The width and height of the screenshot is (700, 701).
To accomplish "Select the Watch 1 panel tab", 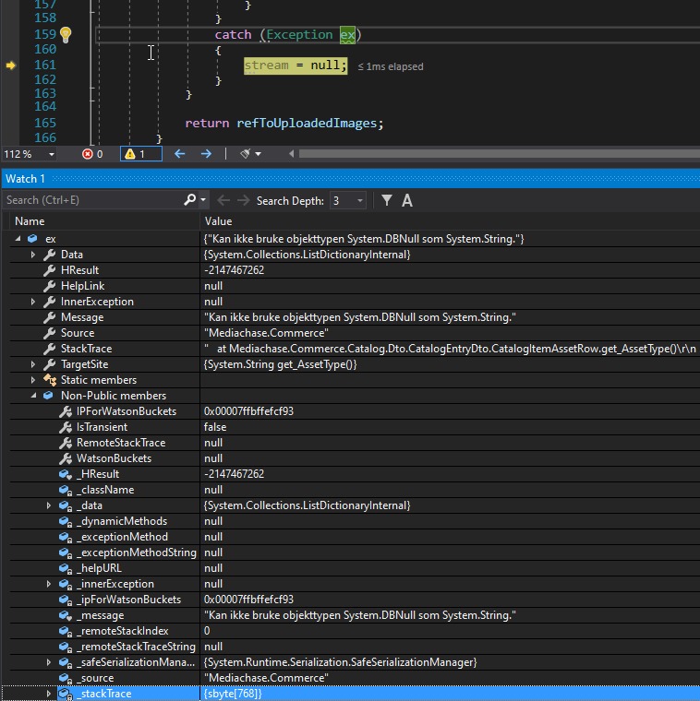I will (25, 179).
